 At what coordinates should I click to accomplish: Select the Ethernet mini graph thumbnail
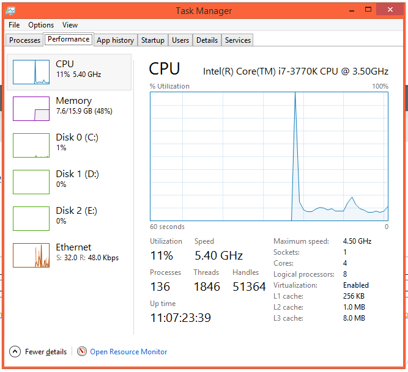(x=31, y=255)
